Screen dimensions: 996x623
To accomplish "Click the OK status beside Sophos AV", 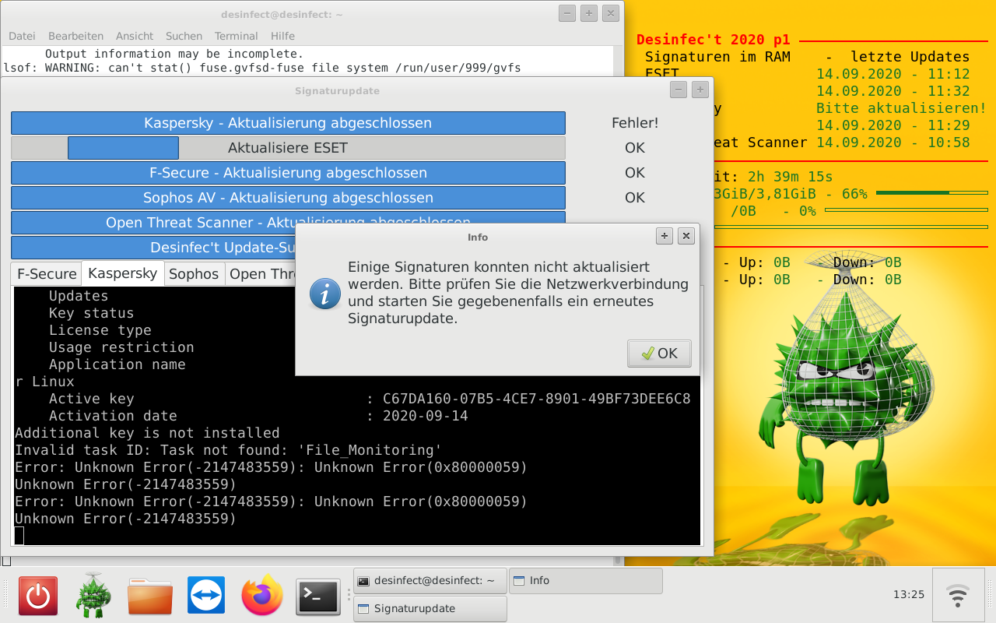I will tap(635, 198).
